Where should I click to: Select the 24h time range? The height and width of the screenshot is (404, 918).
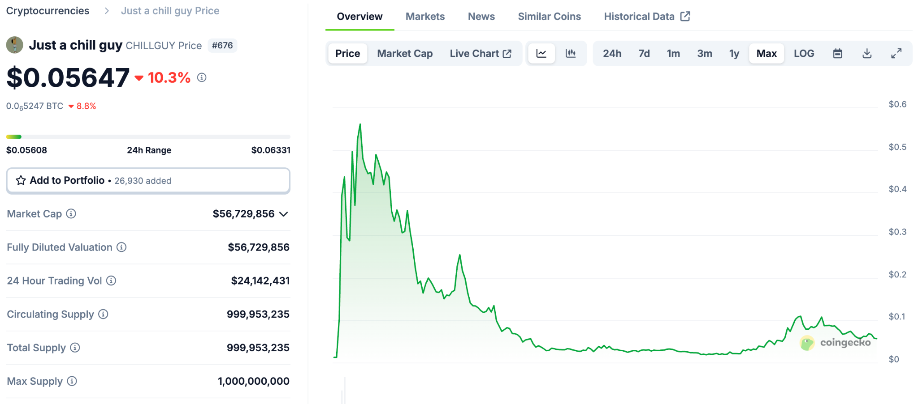[612, 54]
